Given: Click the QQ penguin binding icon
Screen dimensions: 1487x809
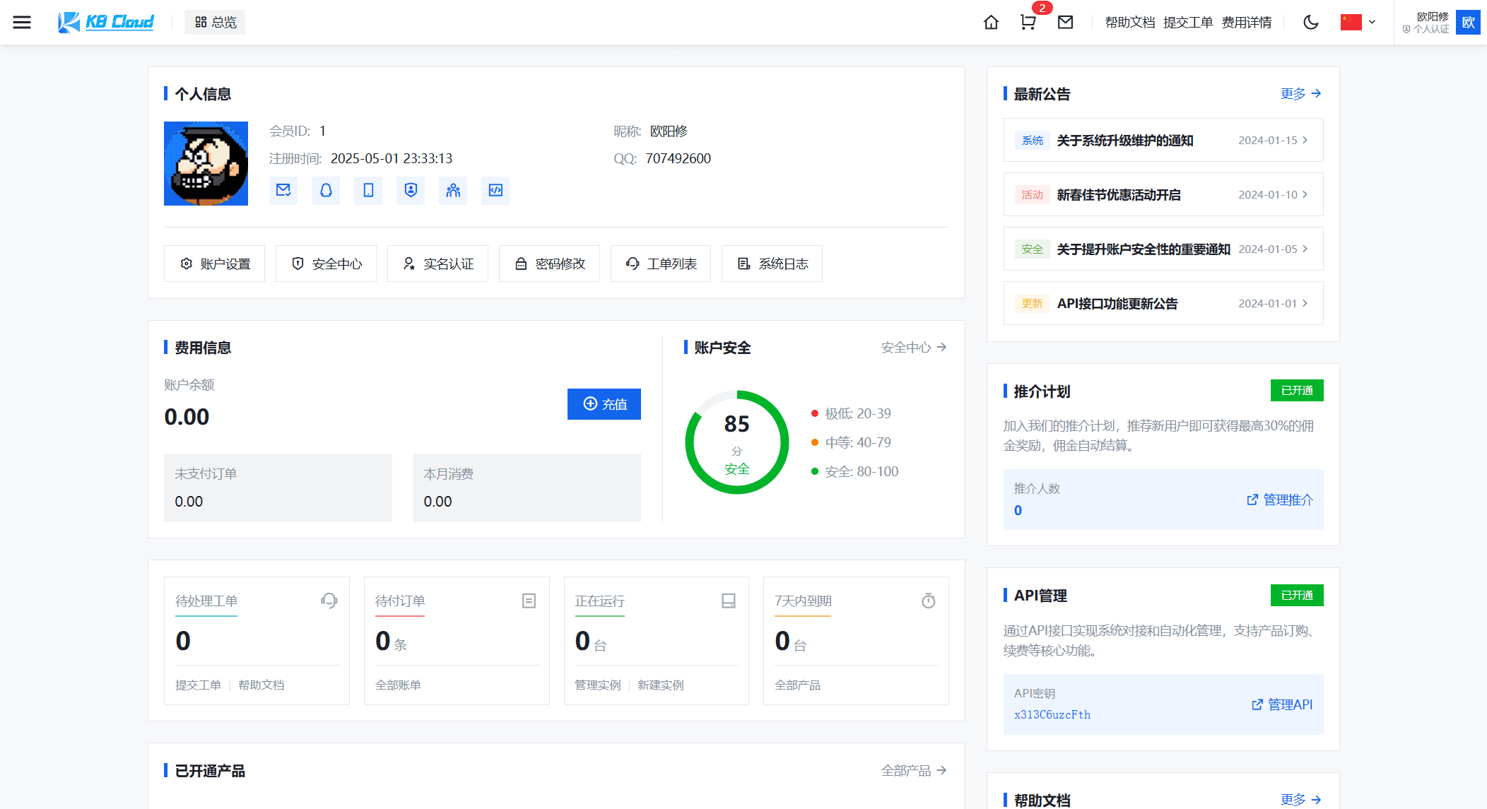Looking at the screenshot, I should tap(326, 190).
